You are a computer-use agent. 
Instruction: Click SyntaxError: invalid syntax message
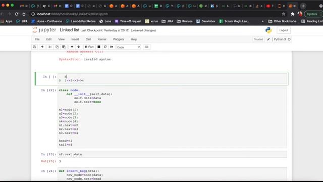coord(85,59)
